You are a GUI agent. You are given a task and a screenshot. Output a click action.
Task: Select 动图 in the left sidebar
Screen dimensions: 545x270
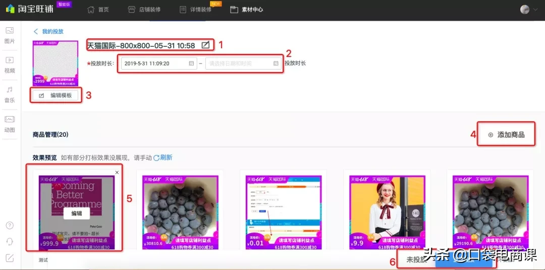tap(10, 124)
